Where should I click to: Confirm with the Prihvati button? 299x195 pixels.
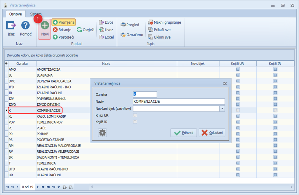184,133
